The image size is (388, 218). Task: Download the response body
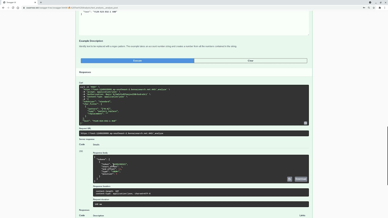tap(301, 179)
